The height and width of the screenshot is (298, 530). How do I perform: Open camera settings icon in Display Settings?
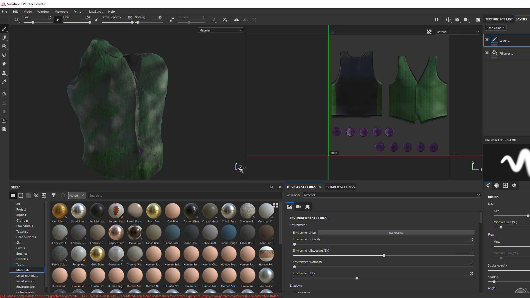[298, 207]
